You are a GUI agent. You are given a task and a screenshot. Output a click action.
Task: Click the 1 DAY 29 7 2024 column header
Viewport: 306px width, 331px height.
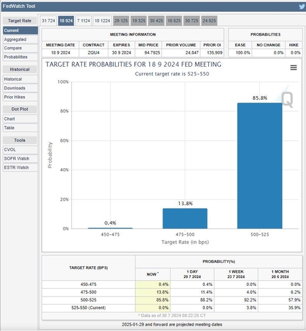click(x=192, y=274)
